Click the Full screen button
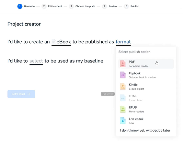This screenshot has width=183, height=144. [x=108, y=94]
